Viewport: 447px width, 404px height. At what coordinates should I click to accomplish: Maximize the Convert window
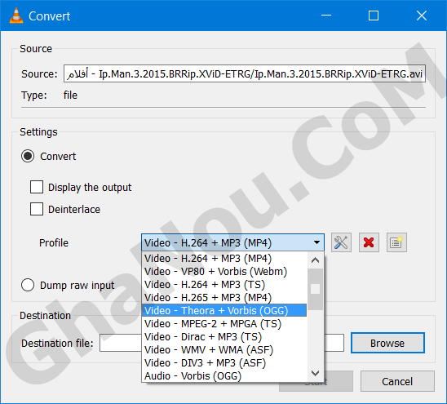coord(374,16)
